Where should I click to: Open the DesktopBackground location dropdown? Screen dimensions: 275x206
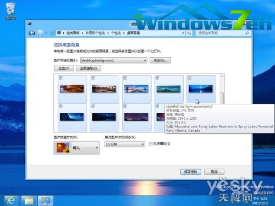coord(114,60)
